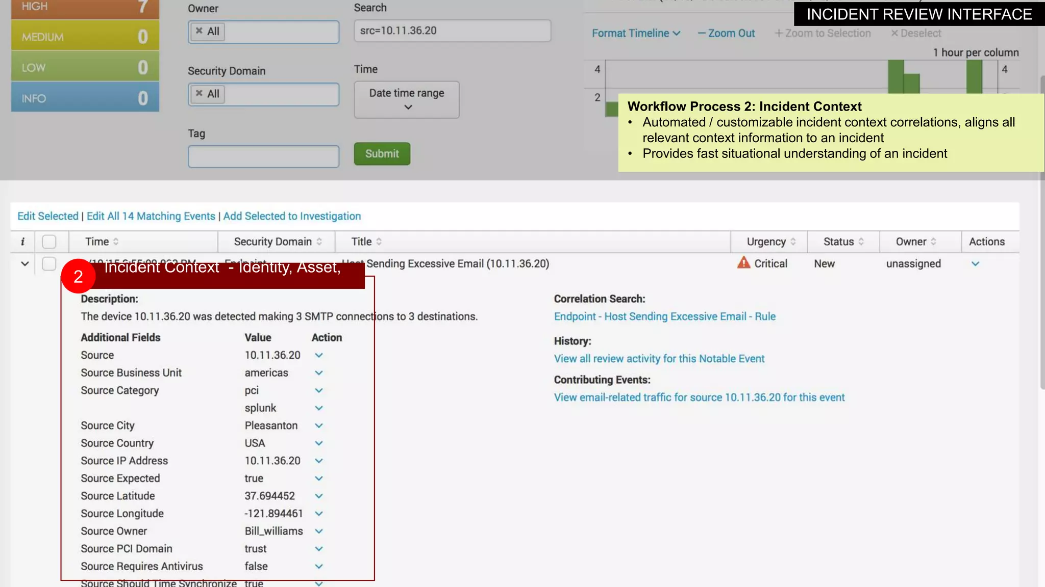1045x587 pixels.
Task: Remove the All token from Owner filter
Action: (x=199, y=31)
